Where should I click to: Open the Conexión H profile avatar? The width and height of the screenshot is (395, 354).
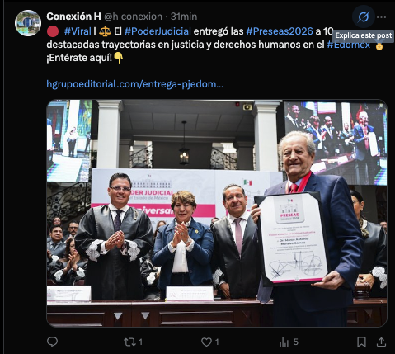click(28, 23)
